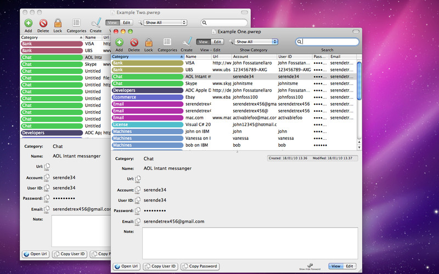Screen dimensions: 439x274
Task: Copy Email icon in Example Two detail pane
Action: point(47,209)
